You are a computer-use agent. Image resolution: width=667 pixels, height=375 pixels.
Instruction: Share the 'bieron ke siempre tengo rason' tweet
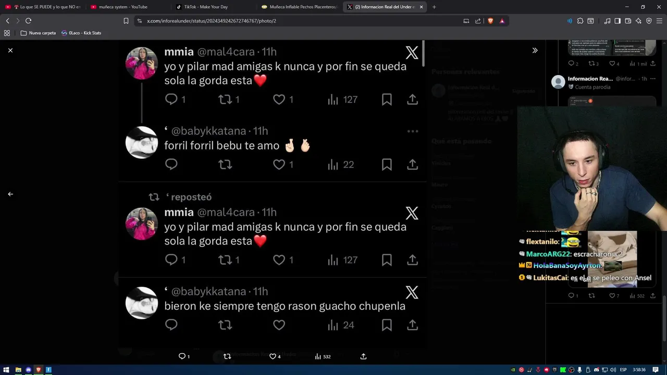(x=412, y=325)
